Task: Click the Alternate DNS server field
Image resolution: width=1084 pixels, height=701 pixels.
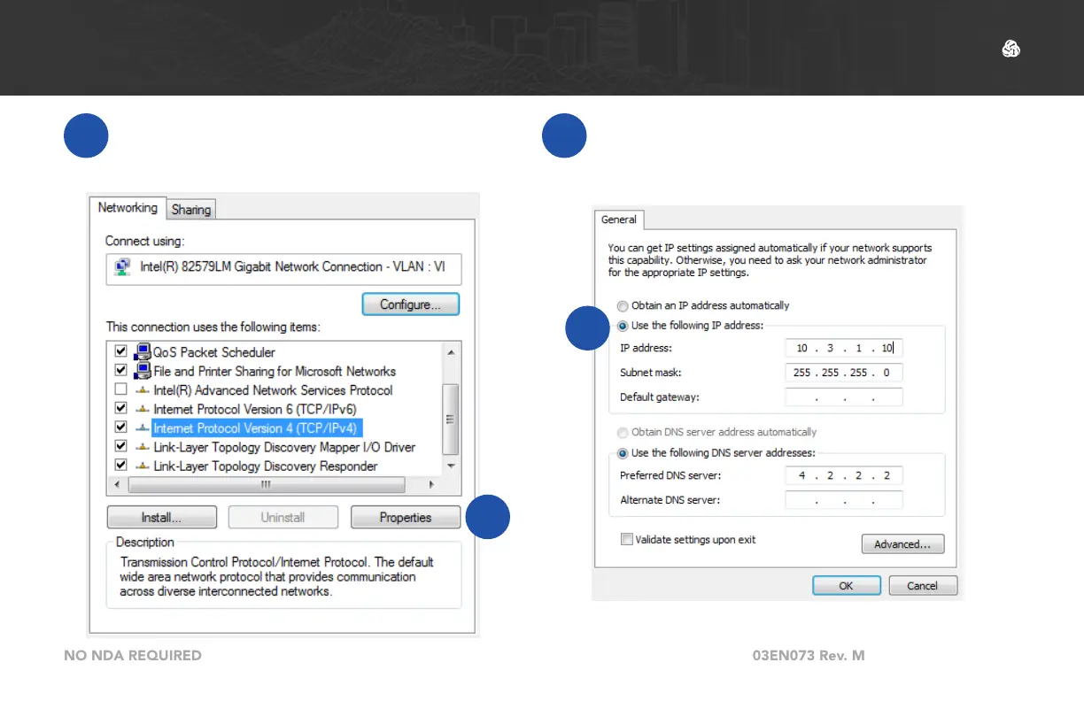Action: [x=844, y=500]
